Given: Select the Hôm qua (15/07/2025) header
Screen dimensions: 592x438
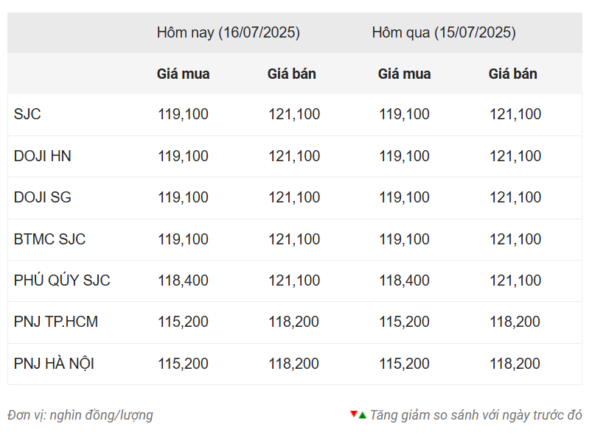Looking at the screenshot, I should click(x=444, y=33).
